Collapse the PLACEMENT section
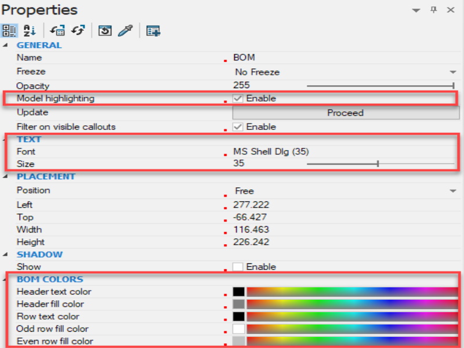The image size is (464, 348). [x=5, y=176]
